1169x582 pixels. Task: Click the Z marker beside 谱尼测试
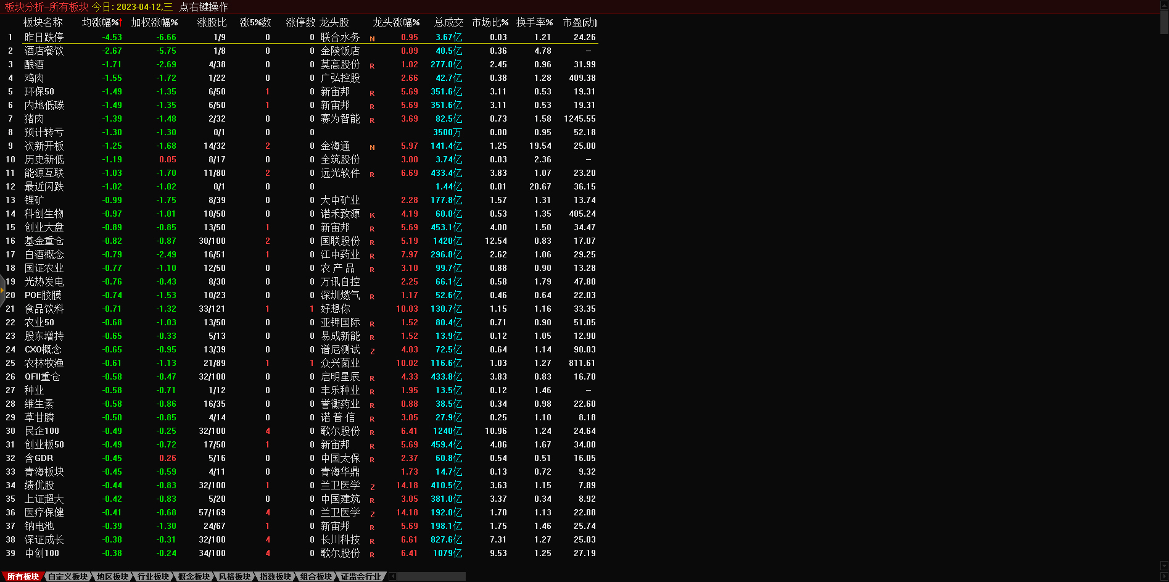pos(372,351)
